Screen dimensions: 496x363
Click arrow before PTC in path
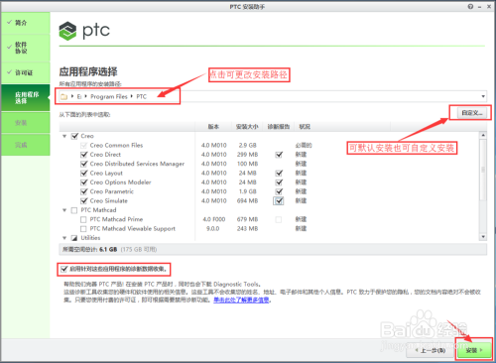(x=132, y=96)
